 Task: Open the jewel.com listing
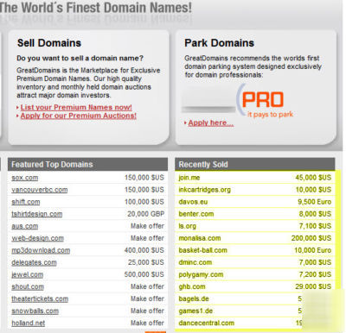[28, 274]
